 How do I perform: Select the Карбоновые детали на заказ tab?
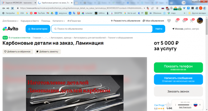pos(56,3)
